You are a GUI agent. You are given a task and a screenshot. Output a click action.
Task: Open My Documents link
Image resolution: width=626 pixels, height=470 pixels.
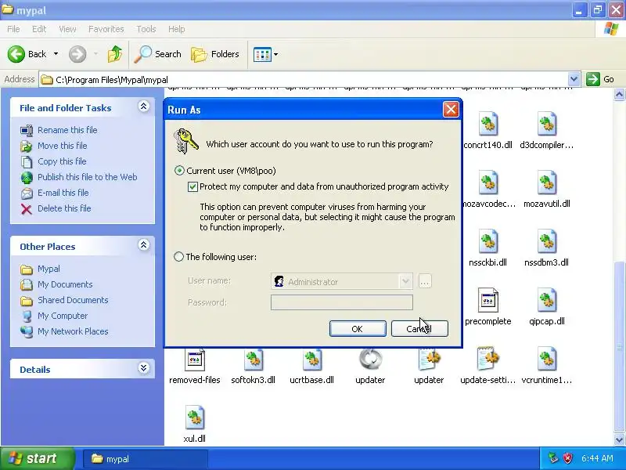click(65, 284)
